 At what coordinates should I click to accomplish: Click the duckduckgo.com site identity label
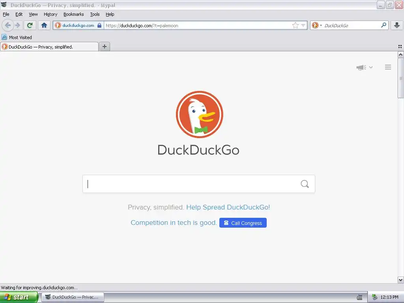(x=79, y=25)
